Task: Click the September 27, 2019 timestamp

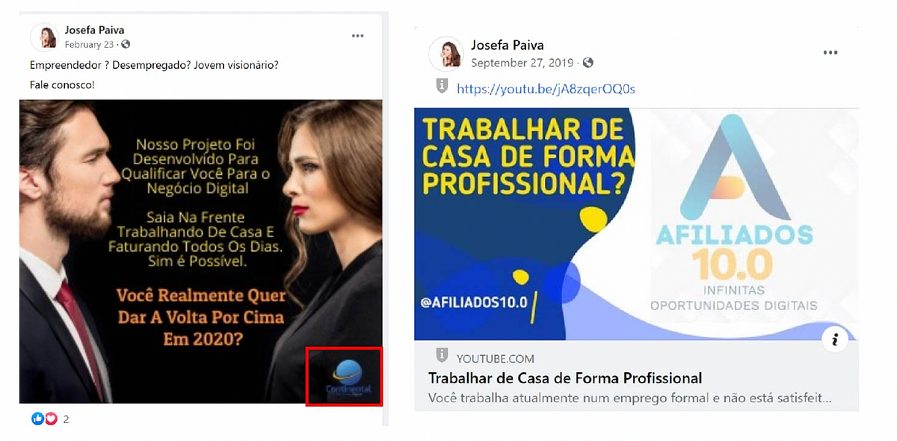Action: click(x=523, y=63)
